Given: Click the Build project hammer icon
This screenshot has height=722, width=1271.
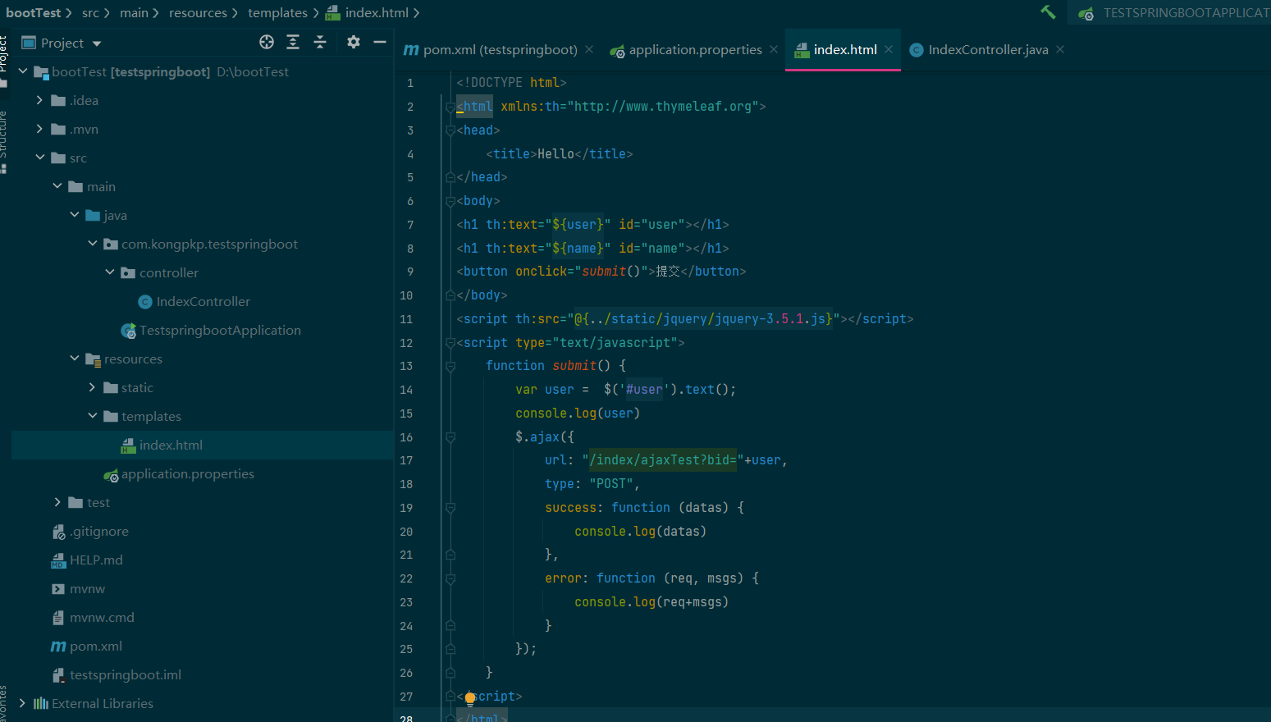Looking at the screenshot, I should point(1048,12).
